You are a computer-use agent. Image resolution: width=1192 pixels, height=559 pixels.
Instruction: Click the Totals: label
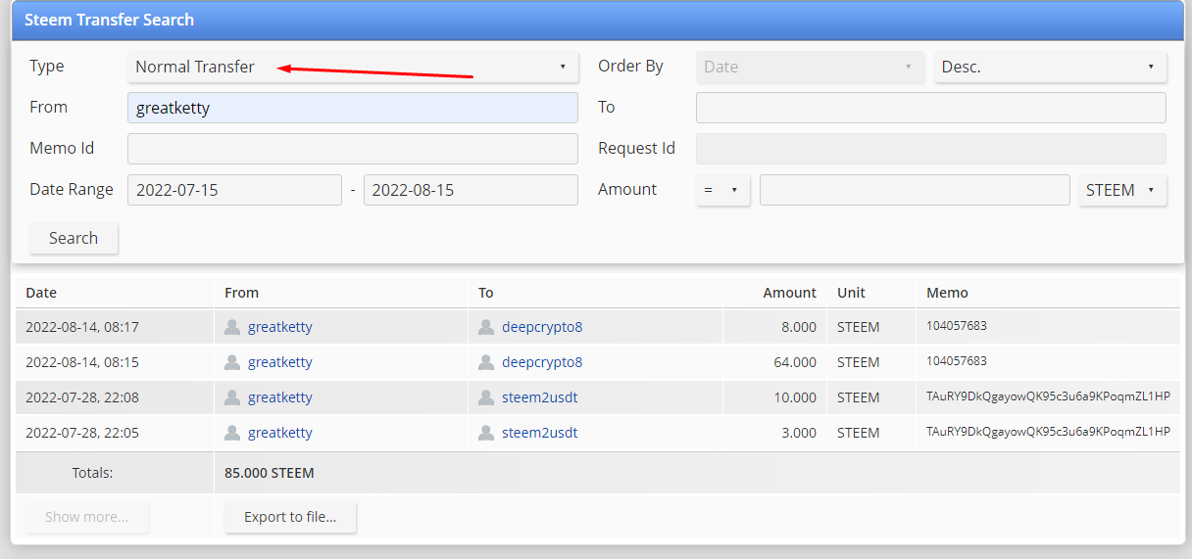92,473
